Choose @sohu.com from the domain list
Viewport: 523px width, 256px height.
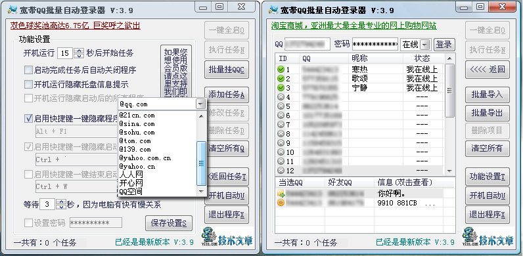tap(158, 133)
